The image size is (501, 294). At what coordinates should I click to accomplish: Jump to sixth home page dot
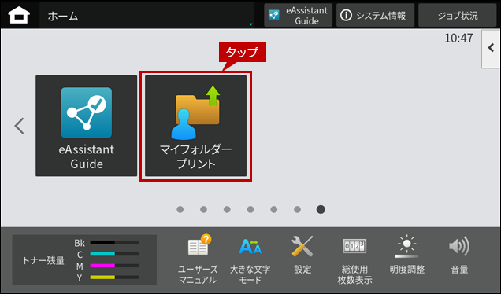(x=298, y=210)
